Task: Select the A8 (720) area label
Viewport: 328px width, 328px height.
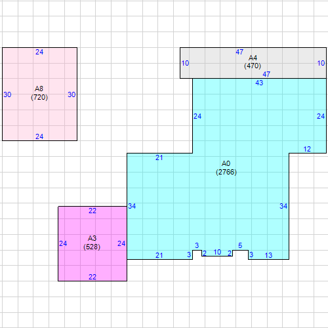Action: (39, 93)
